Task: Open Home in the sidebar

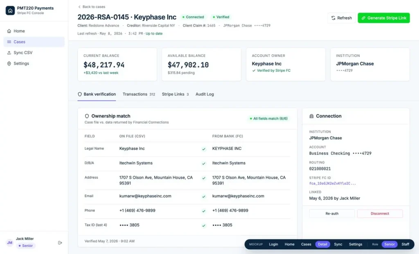Action: click(34, 31)
